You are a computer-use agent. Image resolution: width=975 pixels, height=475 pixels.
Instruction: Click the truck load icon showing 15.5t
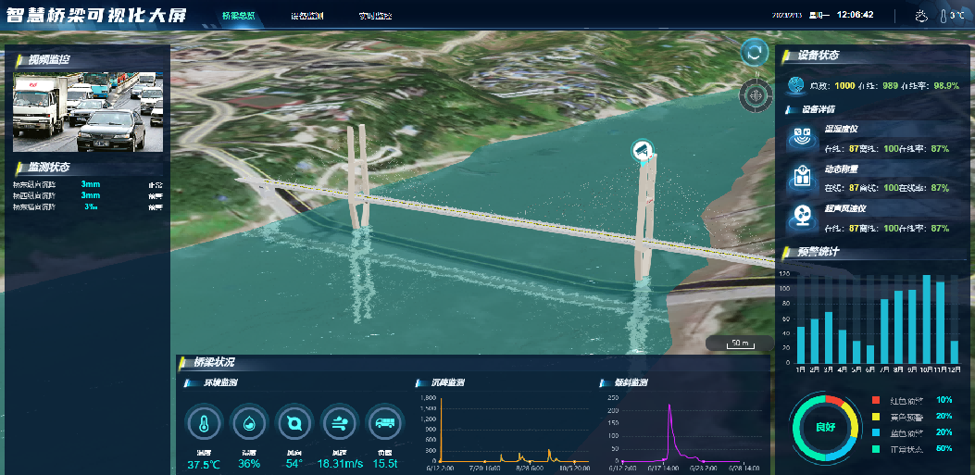tap(384, 423)
